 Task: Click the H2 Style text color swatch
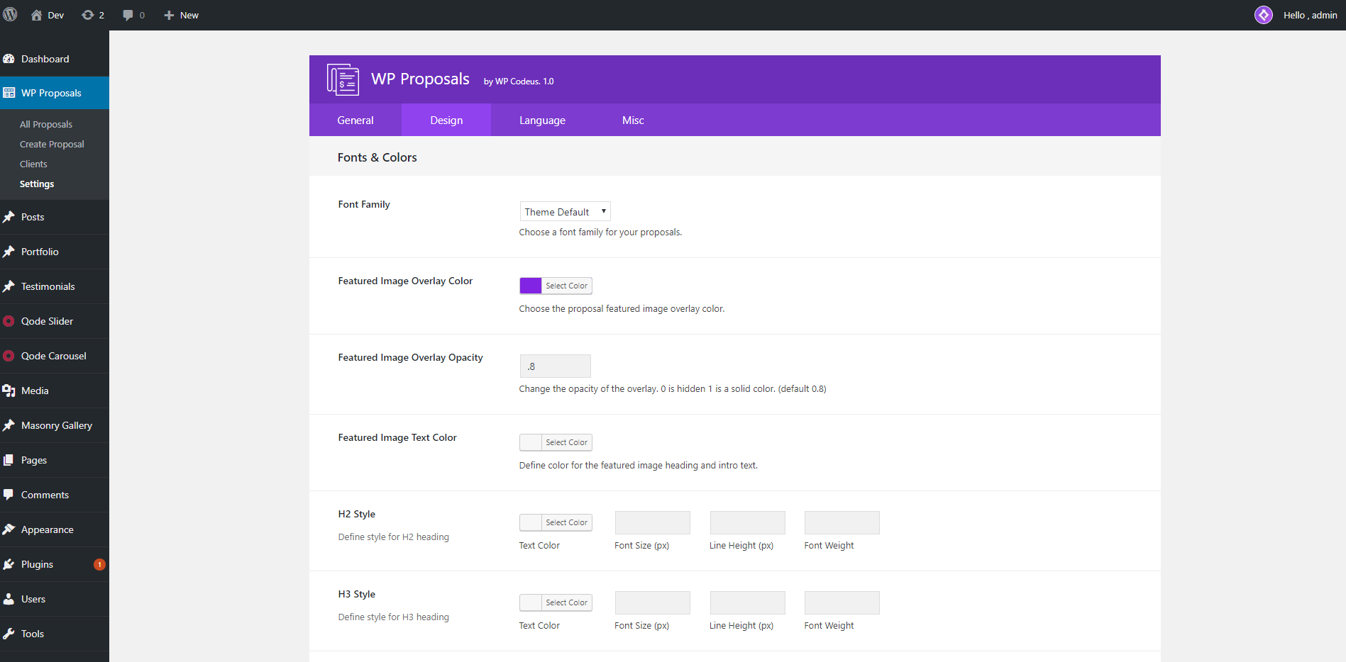pos(531,522)
